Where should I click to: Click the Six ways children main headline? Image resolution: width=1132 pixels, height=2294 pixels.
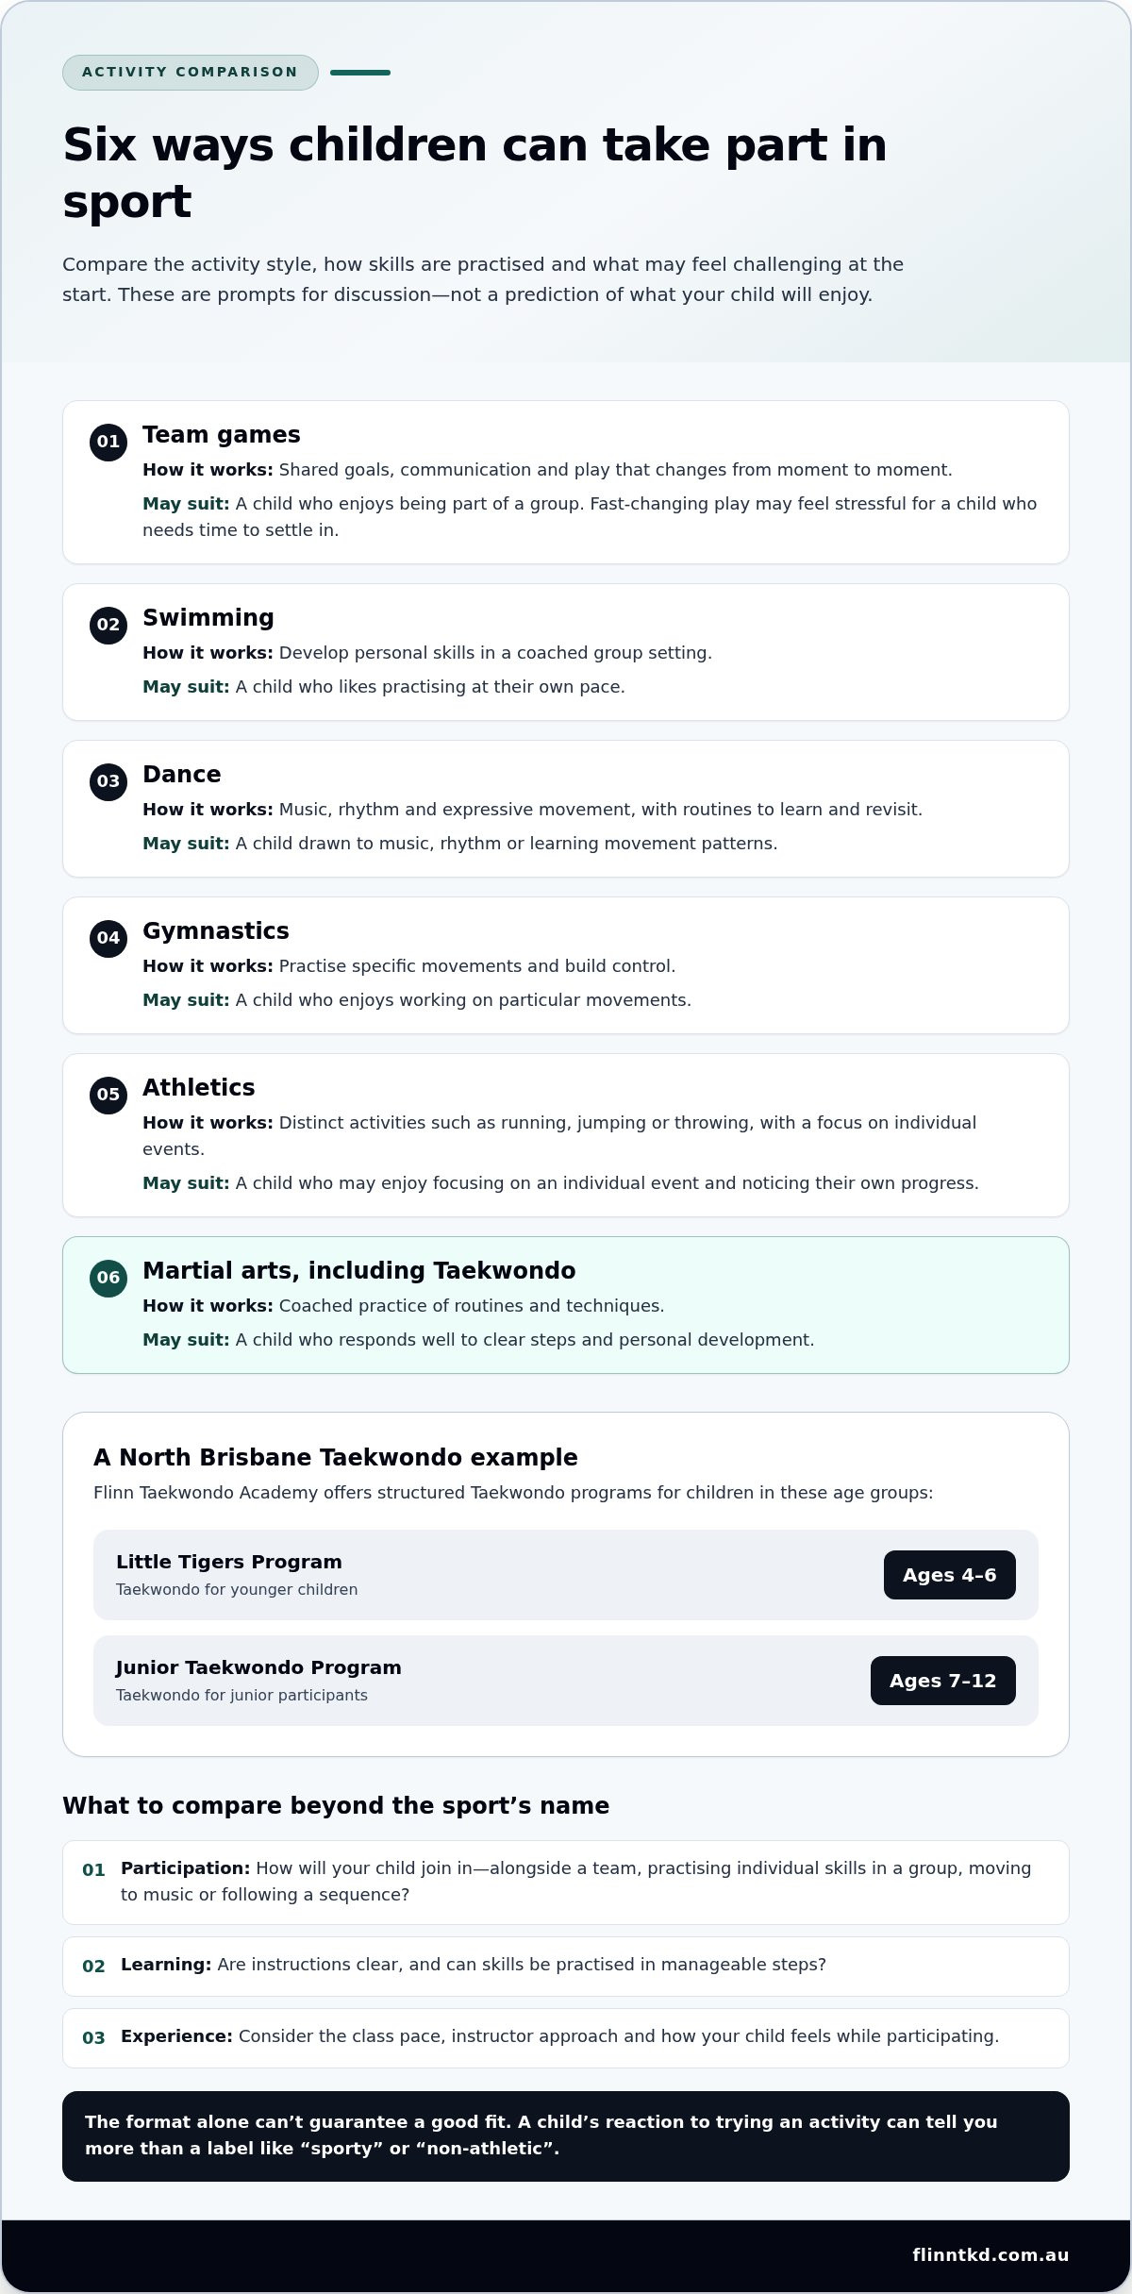pyautogui.click(x=474, y=173)
